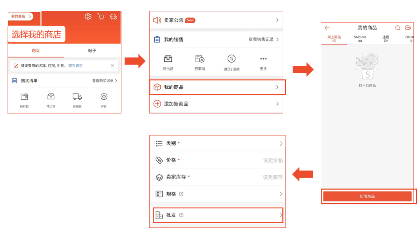420x234 pixels.
Task: Open the 评价 ratings star icon
Action: [103, 97]
